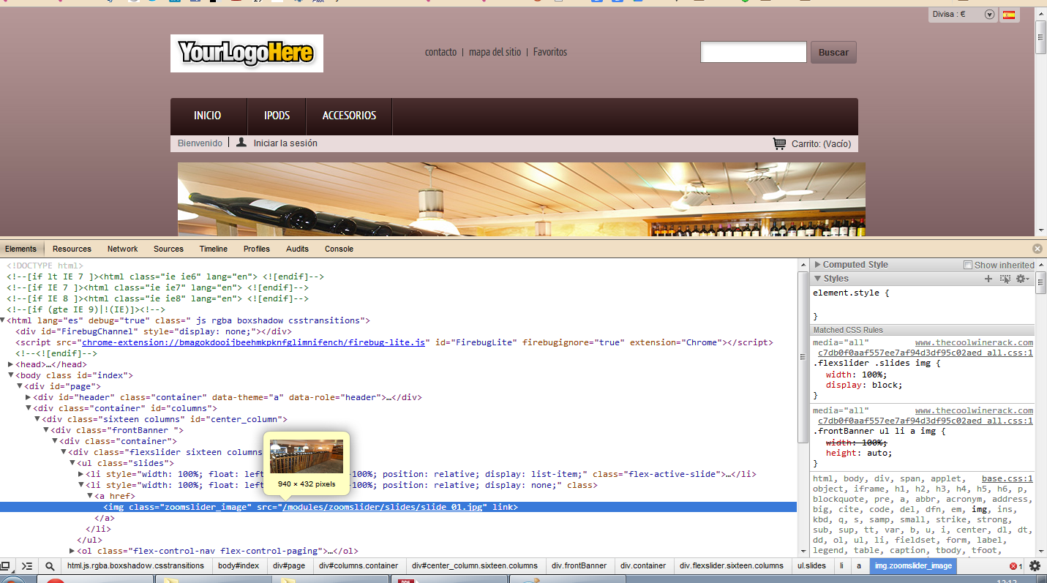Select img.zoomslider_image breadcrumb
1047x583 pixels.
click(914, 565)
